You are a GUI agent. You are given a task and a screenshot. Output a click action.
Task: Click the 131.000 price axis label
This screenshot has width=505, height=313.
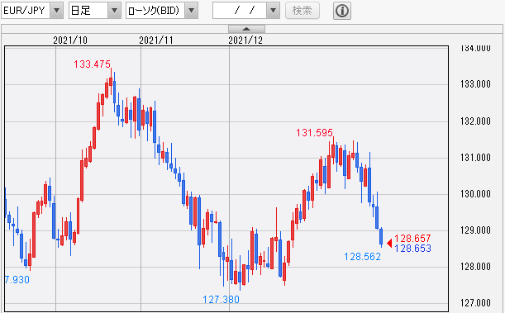(x=475, y=157)
